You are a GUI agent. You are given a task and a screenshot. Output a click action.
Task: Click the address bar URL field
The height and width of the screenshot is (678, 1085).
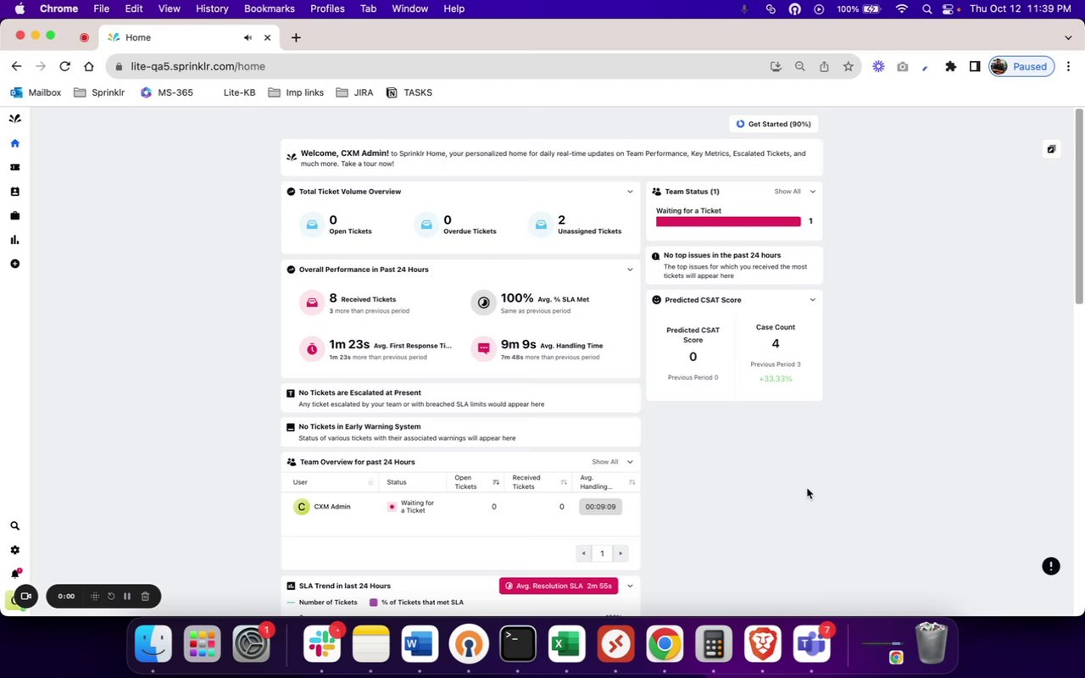click(437, 66)
